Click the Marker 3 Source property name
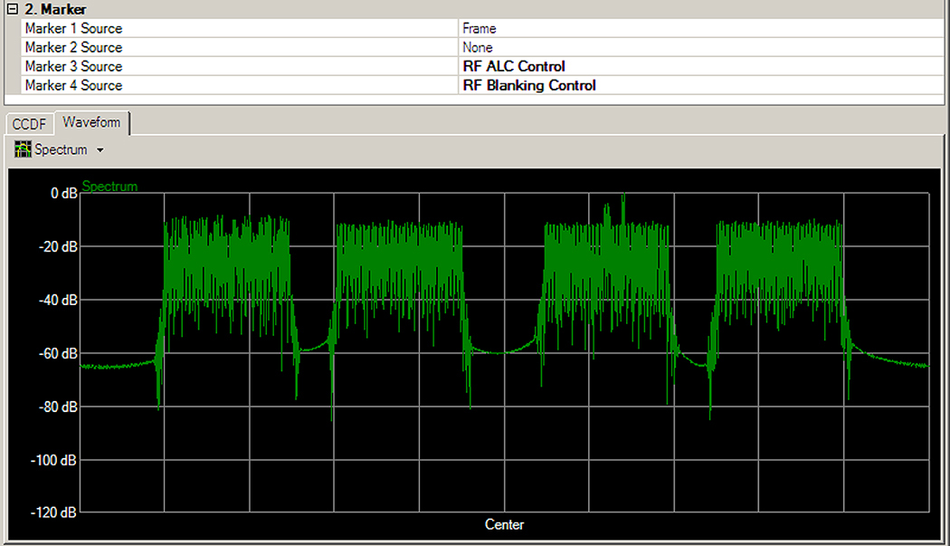This screenshot has height=546, width=950. coord(73,66)
